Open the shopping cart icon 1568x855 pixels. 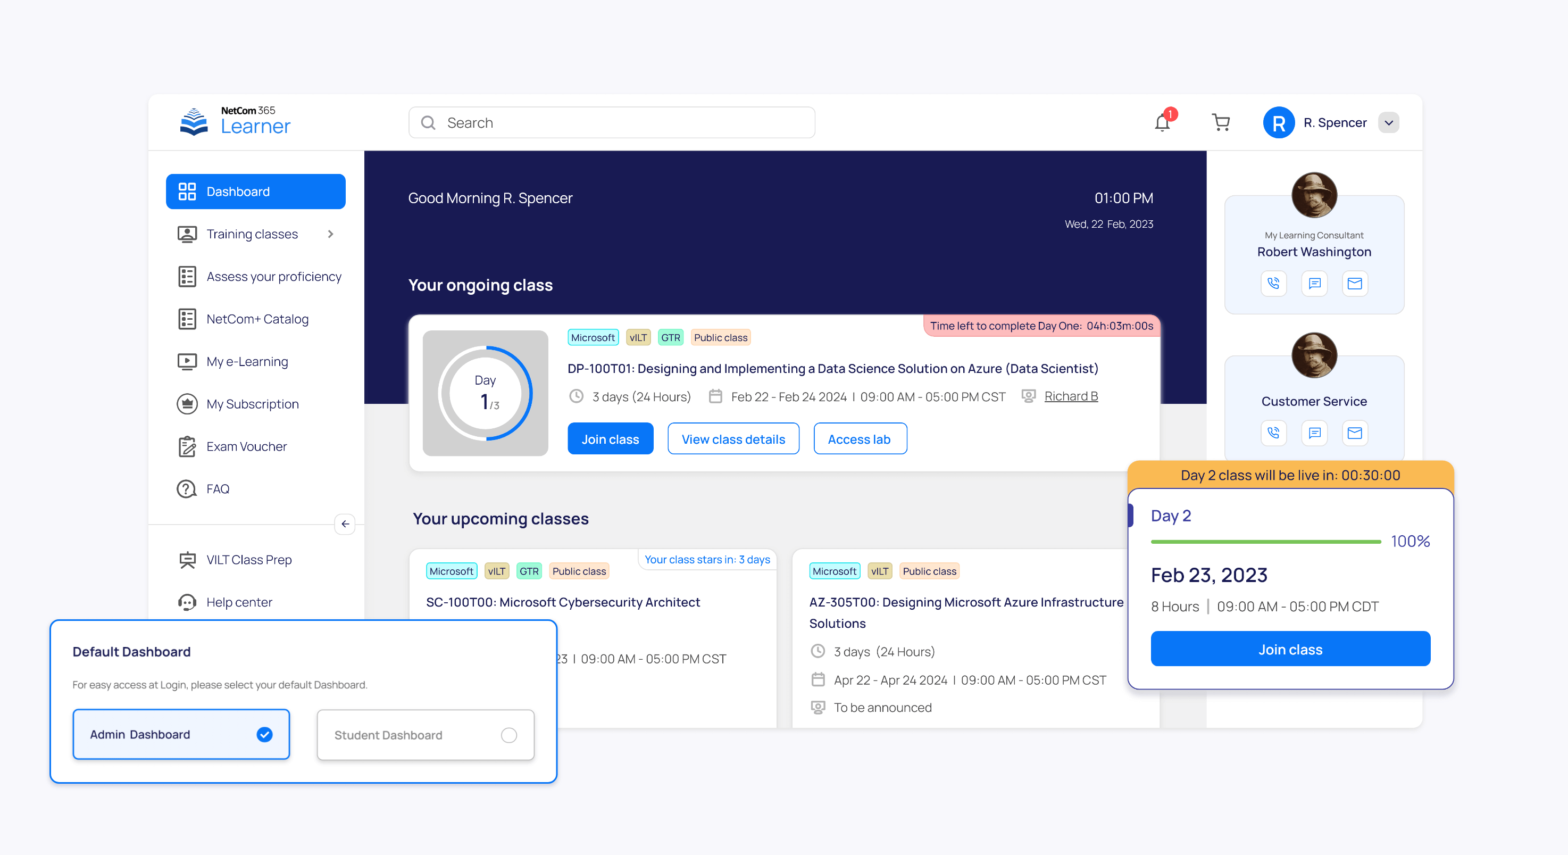[1221, 122]
